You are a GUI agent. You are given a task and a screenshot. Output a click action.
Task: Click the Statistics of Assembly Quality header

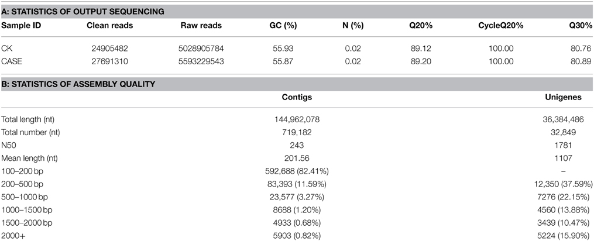click(x=78, y=84)
